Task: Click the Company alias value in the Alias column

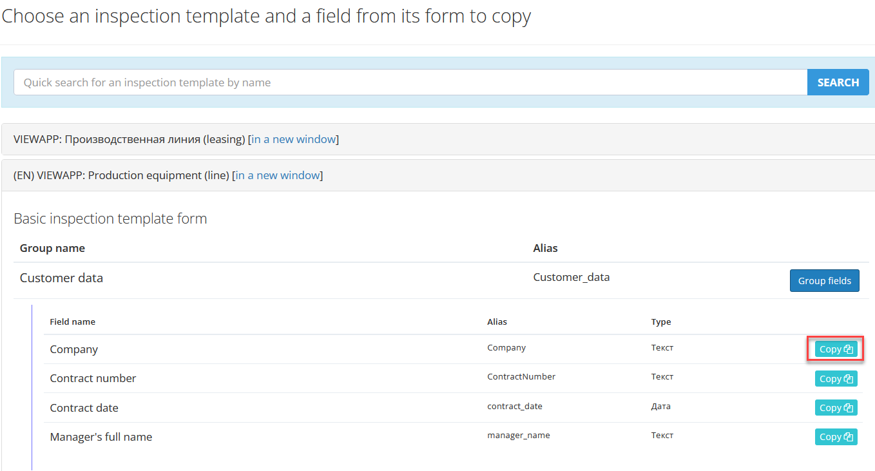Action: pyautogui.click(x=506, y=347)
